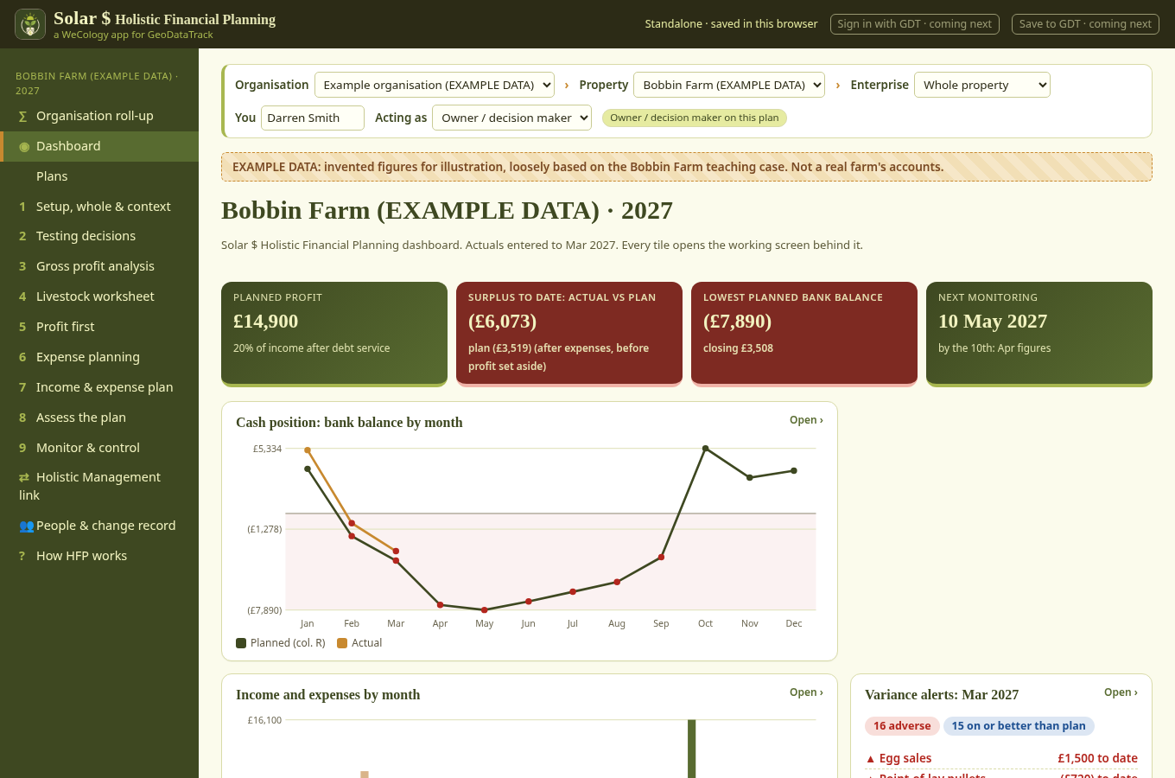The height and width of the screenshot is (778, 1175).
Task: Click the You name input field
Action: pyautogui.click(x=313, y=118)
